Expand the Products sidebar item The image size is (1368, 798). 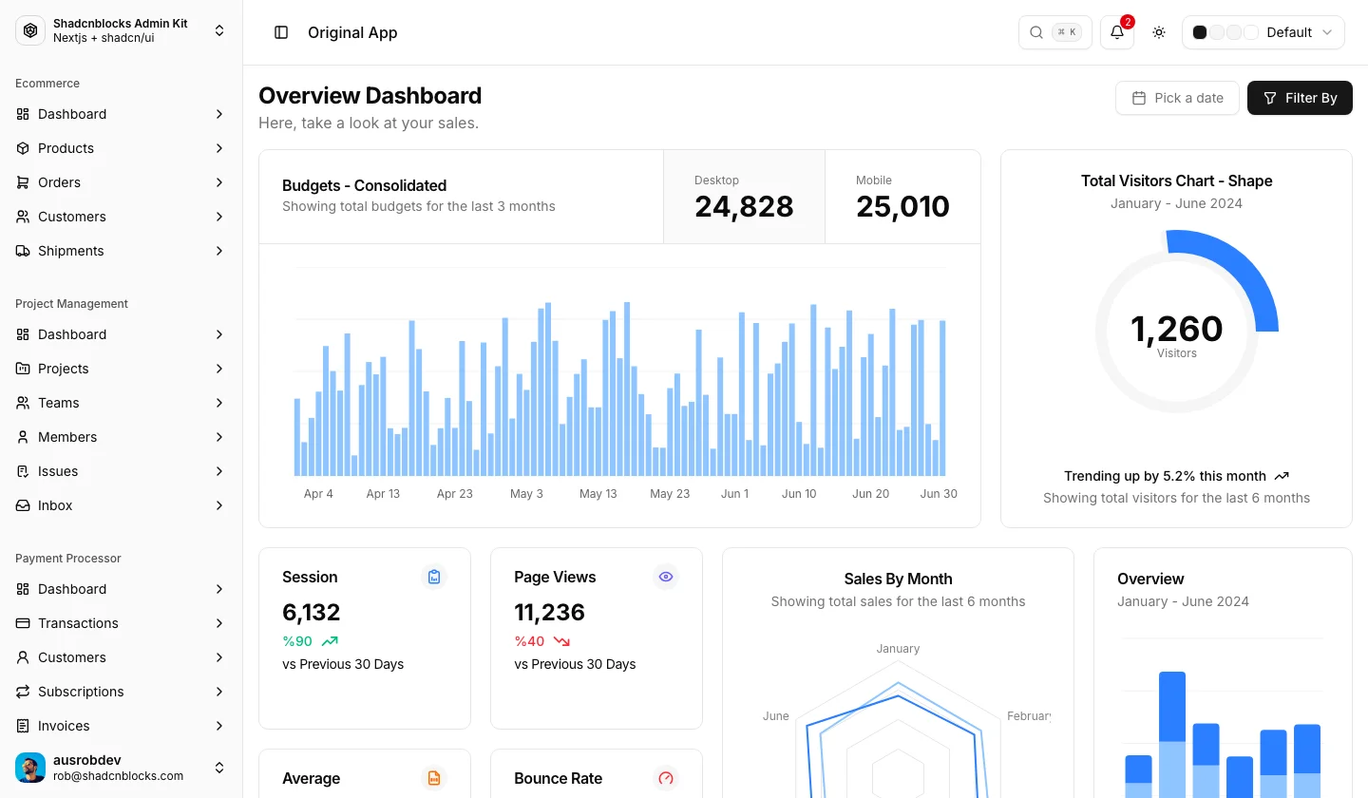pyautogui.click(x=122, y=148)
